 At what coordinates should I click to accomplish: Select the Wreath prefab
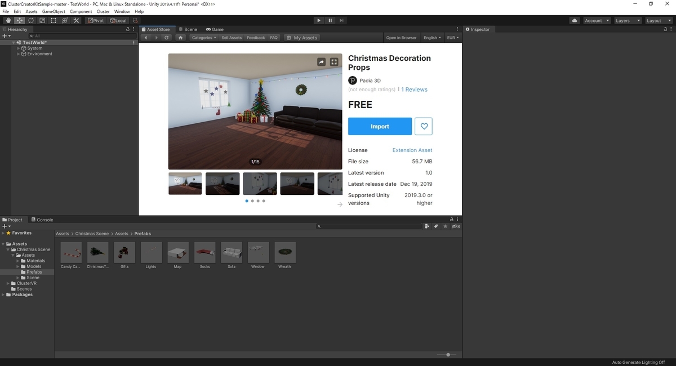pyautogui.click(x=284, y=256)
